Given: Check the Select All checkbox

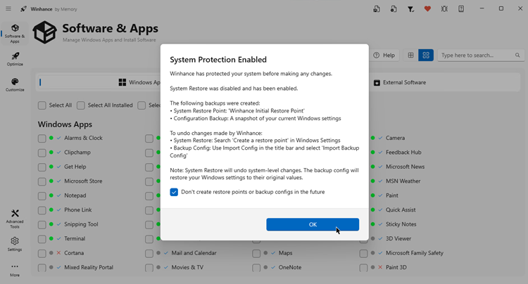Looking at the screenshot, I should 42,105.
